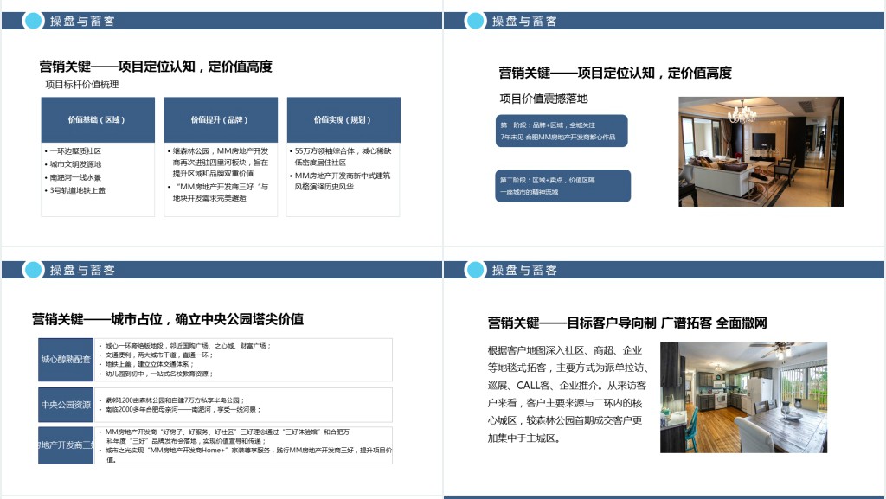Select the rounded box 第一阶段：品牌+区域
886x499 pixels.
pos(562,131)
